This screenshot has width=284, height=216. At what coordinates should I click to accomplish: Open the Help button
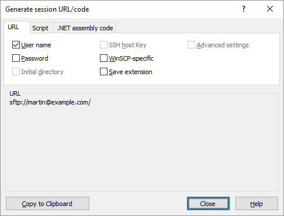(257, 204)
